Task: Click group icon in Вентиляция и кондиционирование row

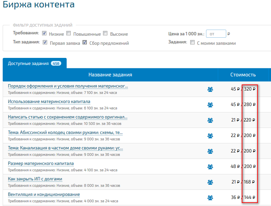Action: (210, 198)
